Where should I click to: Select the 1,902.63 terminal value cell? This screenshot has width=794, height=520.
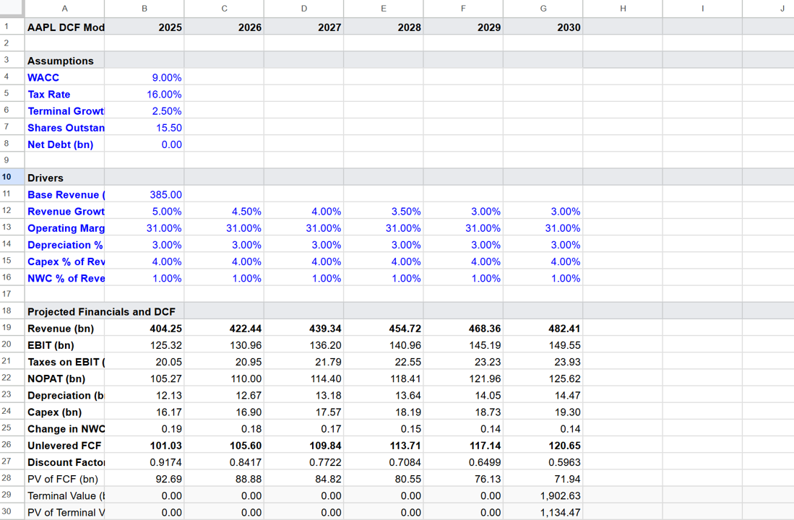click(x=543, y=495)
